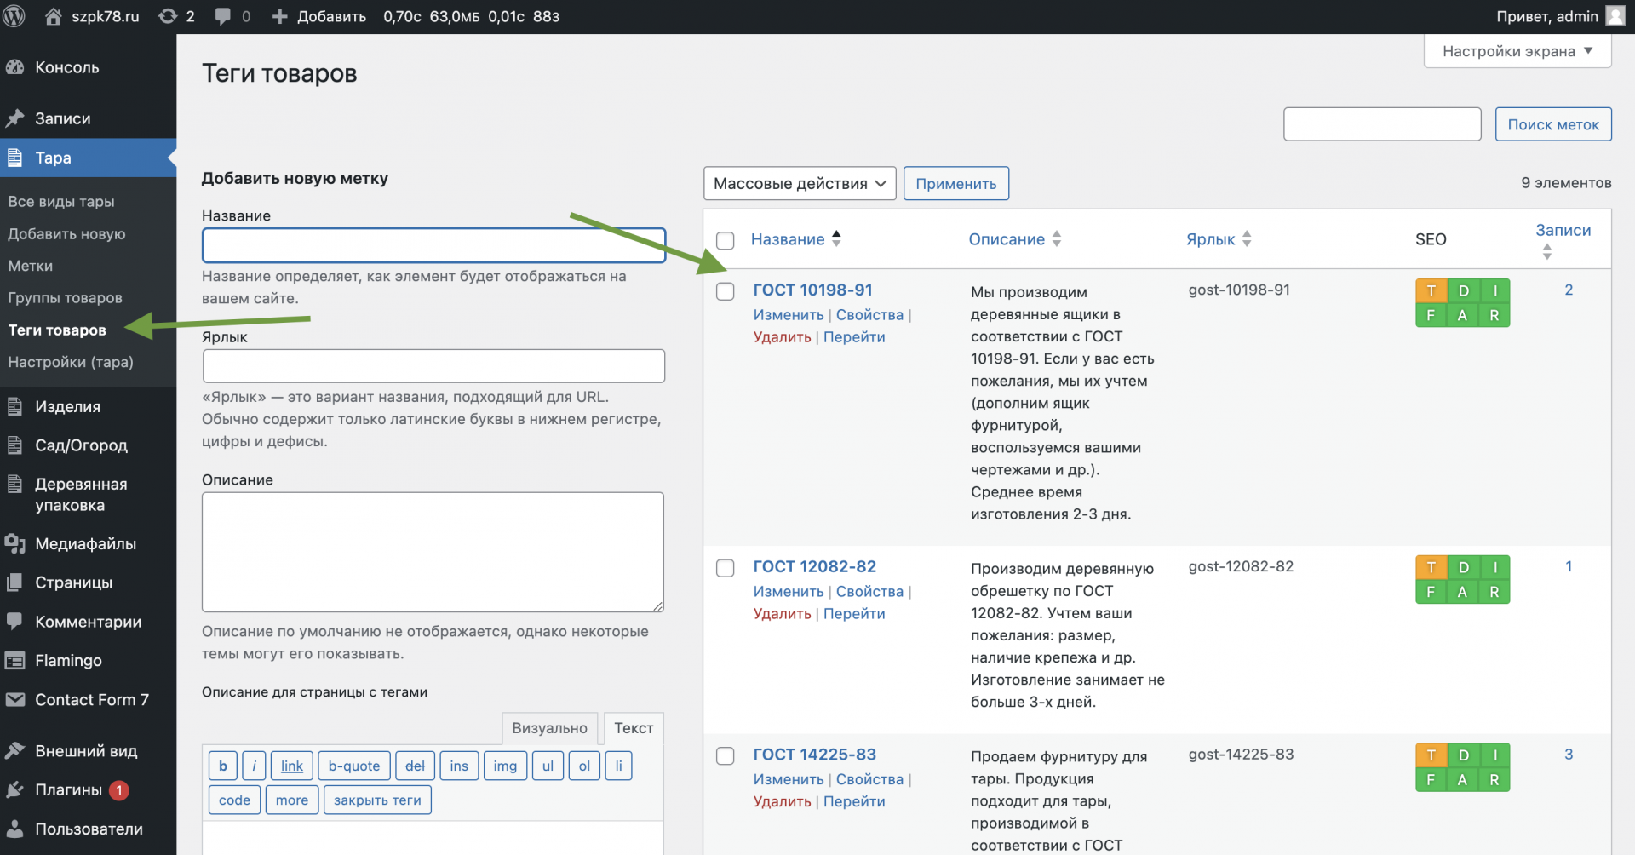Screen dimensions: 1635x855
Task: Focus the Название input field
Action: click(433, 245)
